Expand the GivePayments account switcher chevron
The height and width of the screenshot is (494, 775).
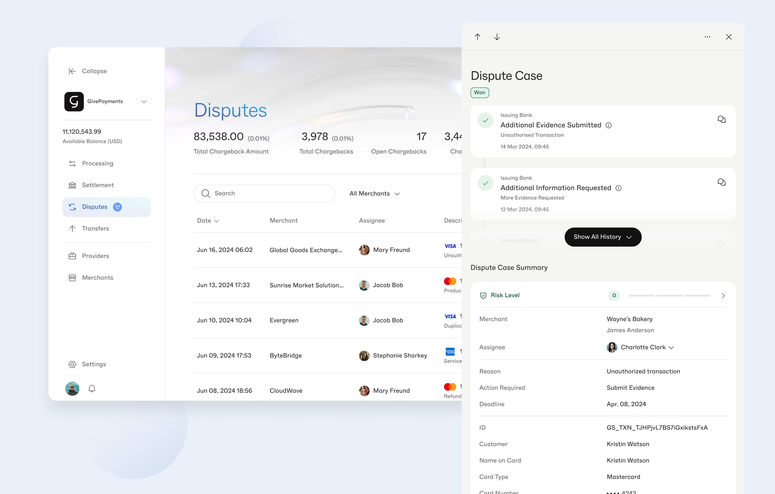coord(144,102)
